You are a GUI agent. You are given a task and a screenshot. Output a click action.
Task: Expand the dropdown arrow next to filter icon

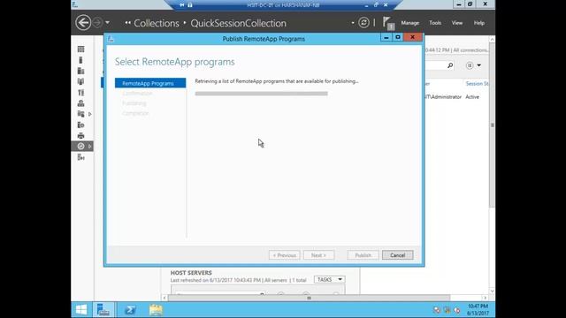click(x=479, y=65)
